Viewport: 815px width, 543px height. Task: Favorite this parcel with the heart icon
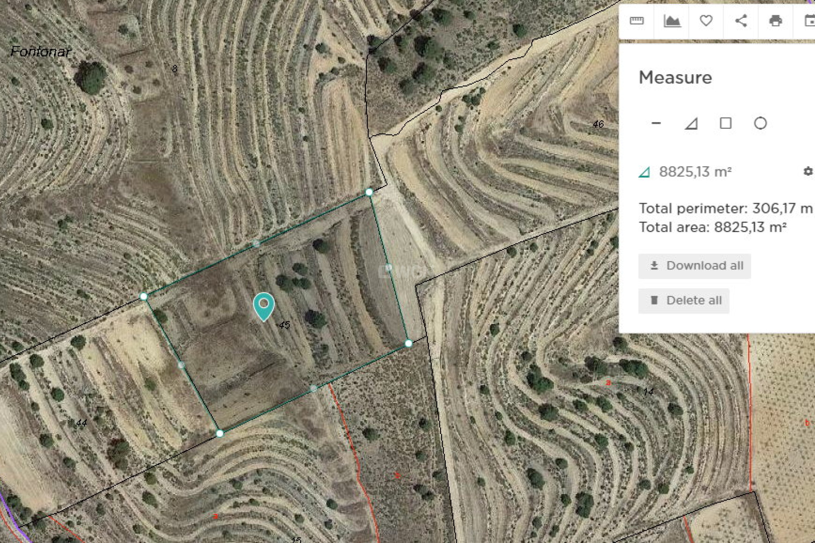pyautogui.click(x=705, y=21)
